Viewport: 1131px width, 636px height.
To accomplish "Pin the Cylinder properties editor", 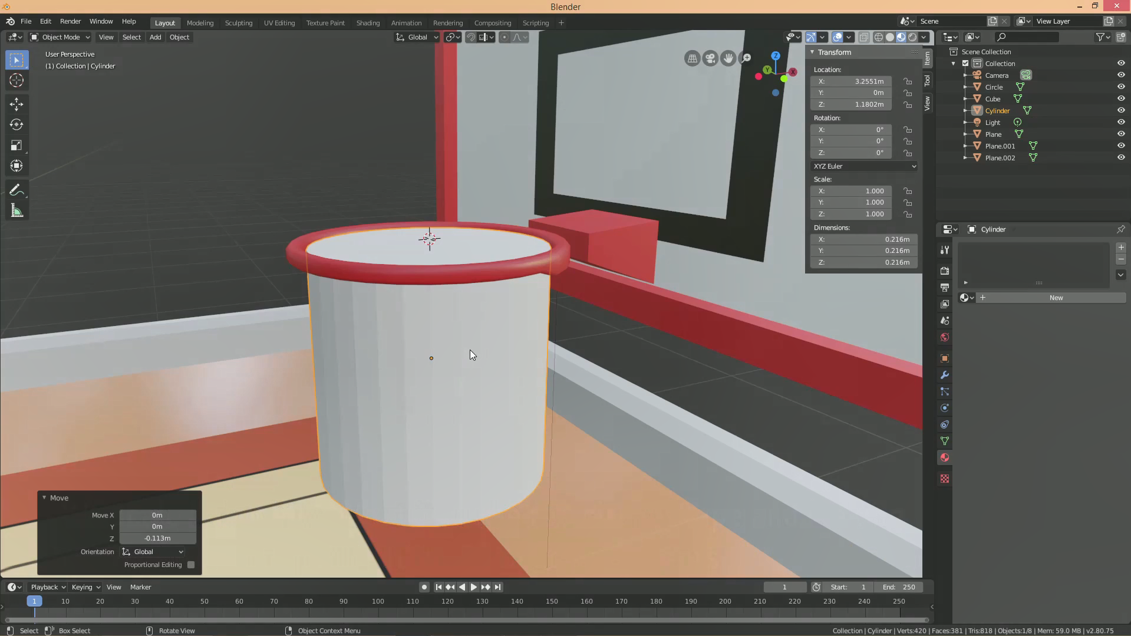I will pyautogui.click(x=1120, y=229).
